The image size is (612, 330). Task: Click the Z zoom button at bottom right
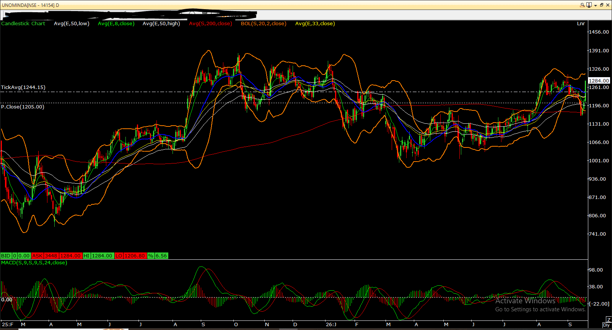609,320
